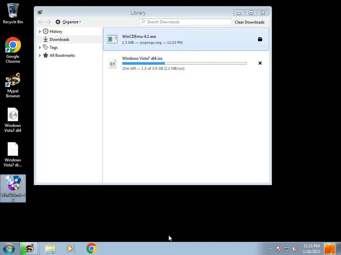Click the History clock icon

tap(45, 31)
